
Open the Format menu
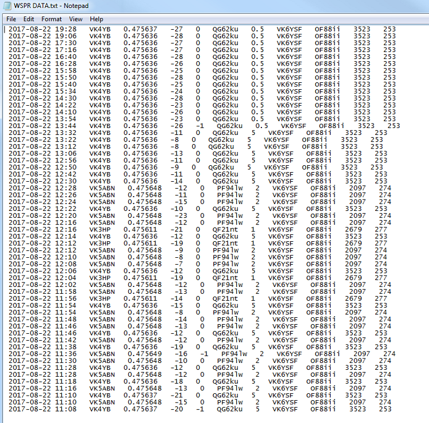click(51, 19)
